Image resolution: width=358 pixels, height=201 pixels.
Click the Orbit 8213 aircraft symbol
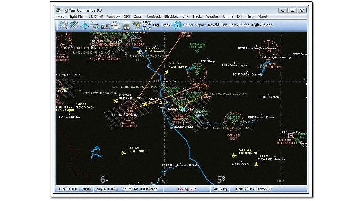(x=123, y=152)
